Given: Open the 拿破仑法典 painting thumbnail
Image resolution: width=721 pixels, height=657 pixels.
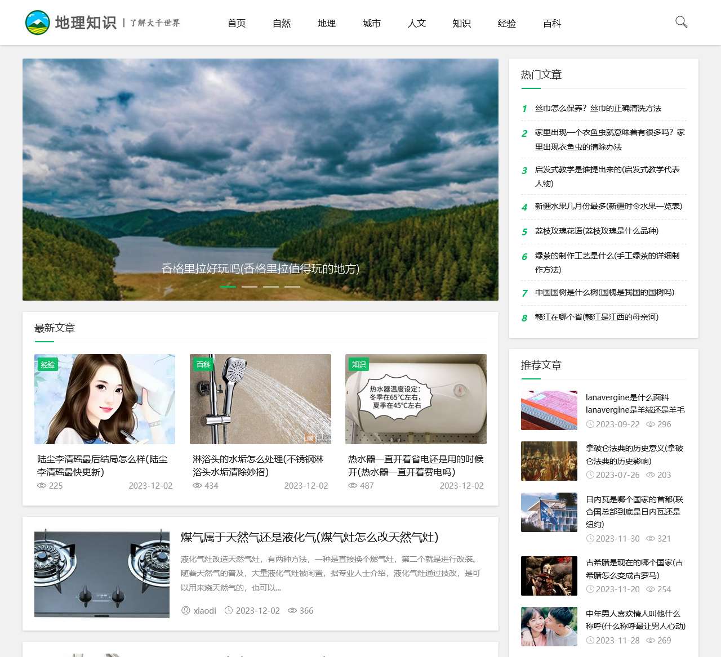Looking at the screenshot, I should (549, 461).
